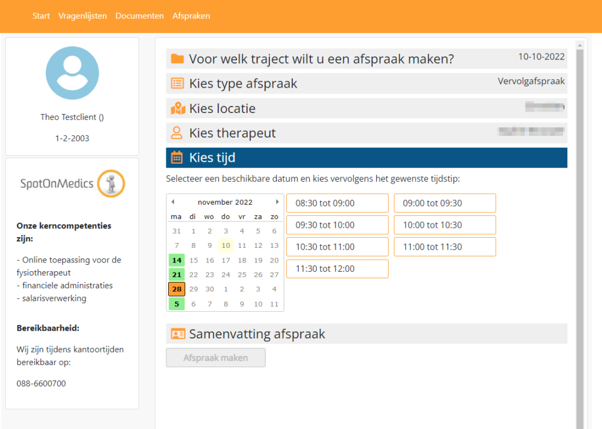Viewport: 602px width, 429px height.
Task: Go to next month in the calendar
Action: pos(277,201)
